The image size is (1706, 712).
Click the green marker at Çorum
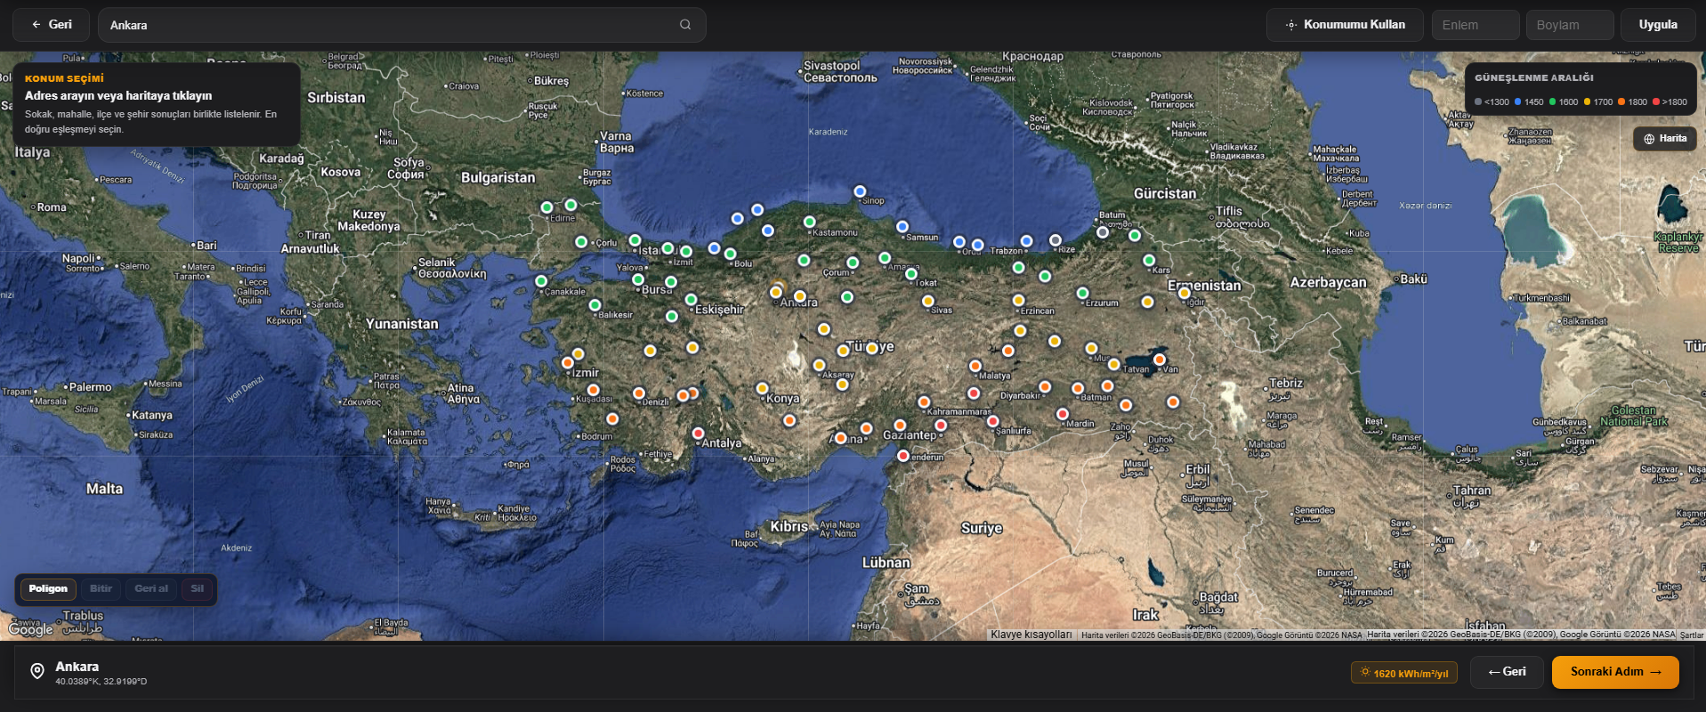point(853,263)
